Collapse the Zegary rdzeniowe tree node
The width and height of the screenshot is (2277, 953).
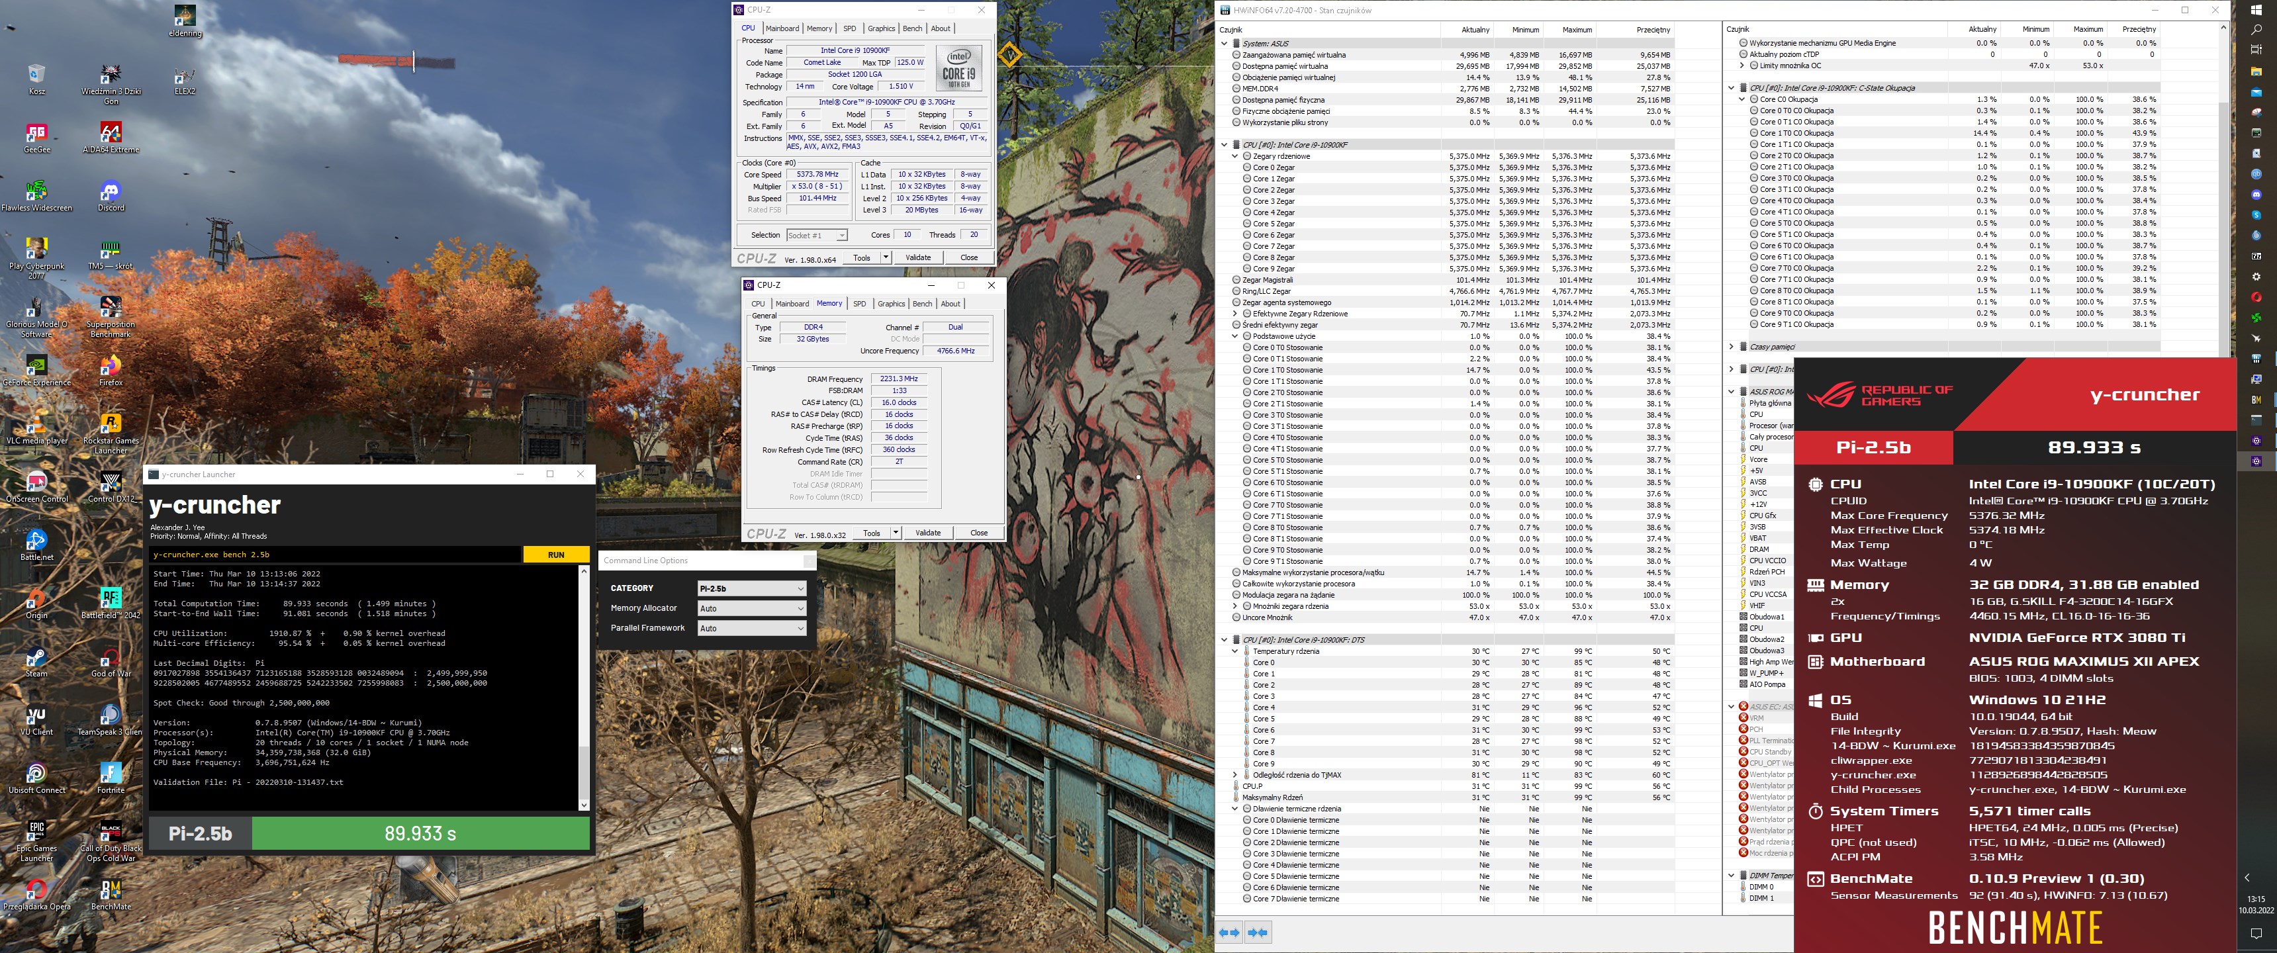coord(1235,156)
